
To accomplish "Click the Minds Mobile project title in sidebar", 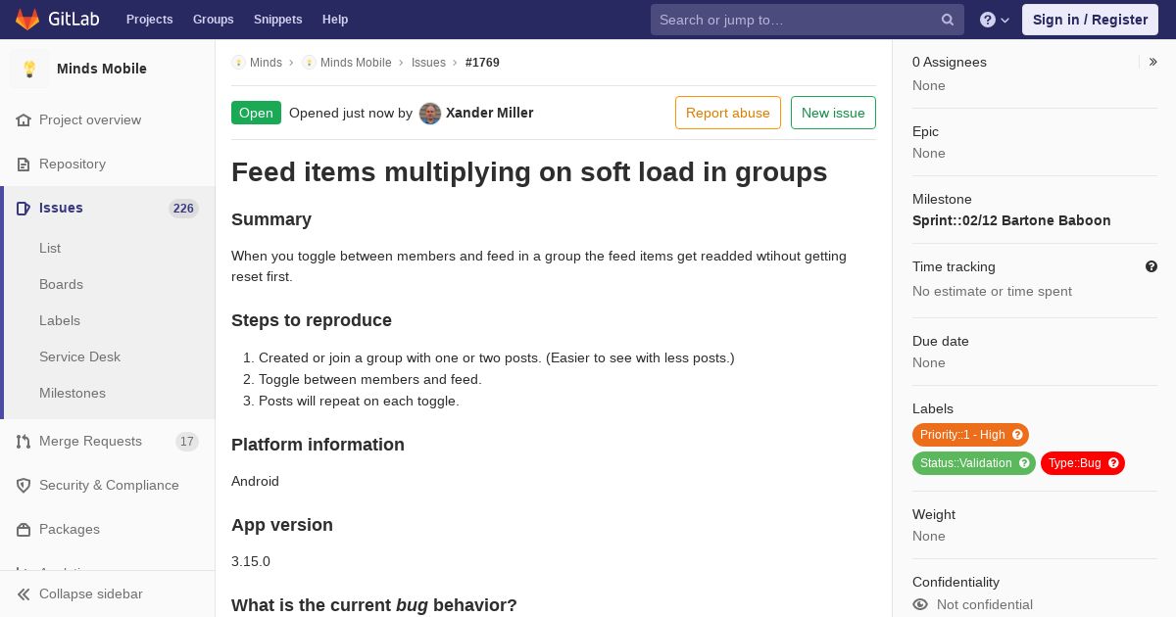I will coord(102,69).
